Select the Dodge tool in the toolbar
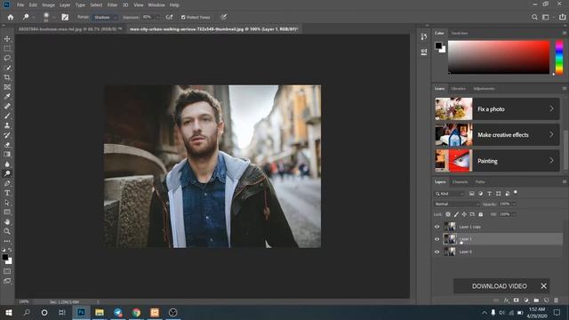 click(x=7, y=173)
